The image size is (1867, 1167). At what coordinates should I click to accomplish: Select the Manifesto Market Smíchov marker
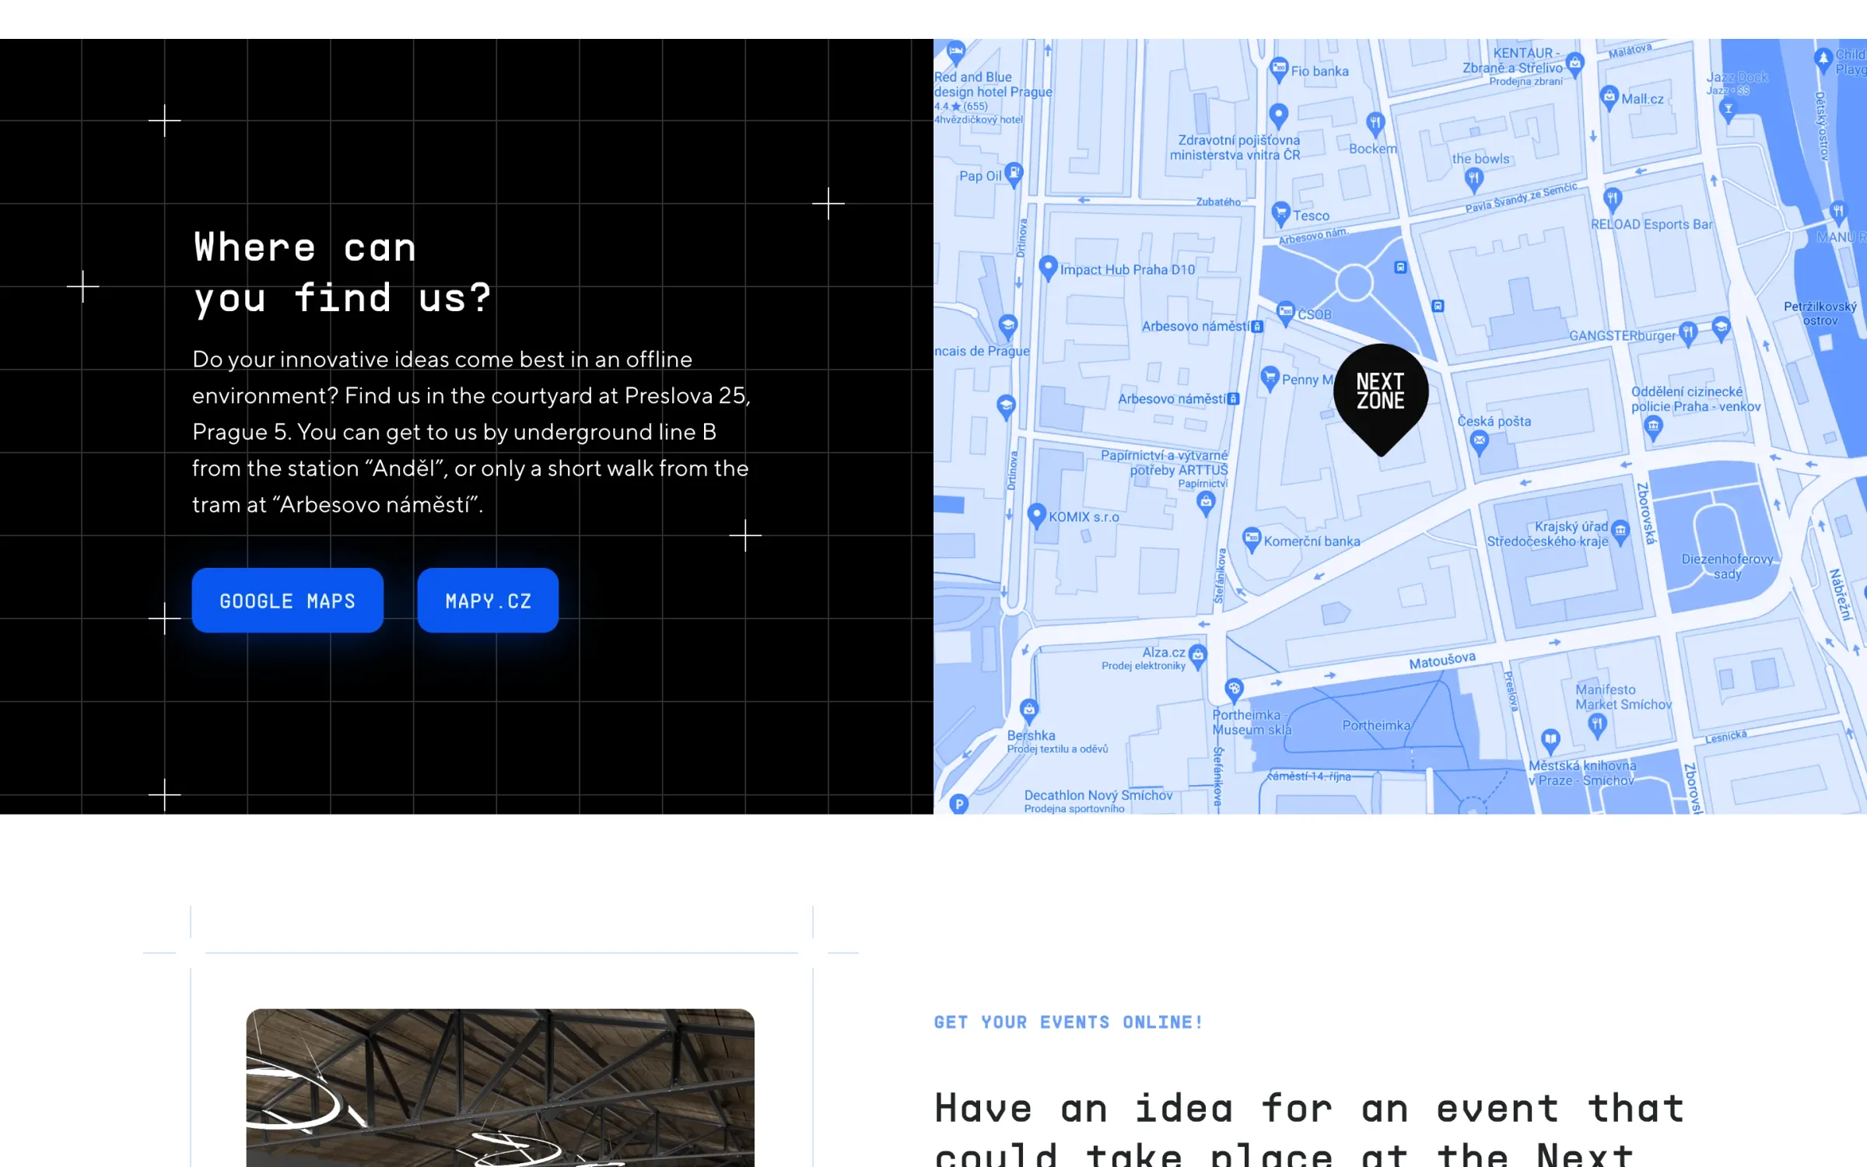1597,727
